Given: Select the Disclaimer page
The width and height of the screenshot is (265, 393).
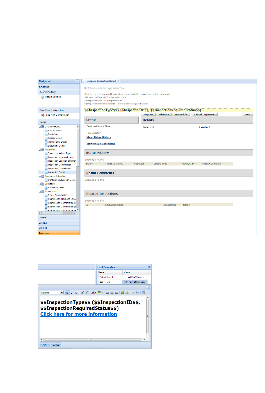Looking at the screenshot, I should [x=53, y=134].
